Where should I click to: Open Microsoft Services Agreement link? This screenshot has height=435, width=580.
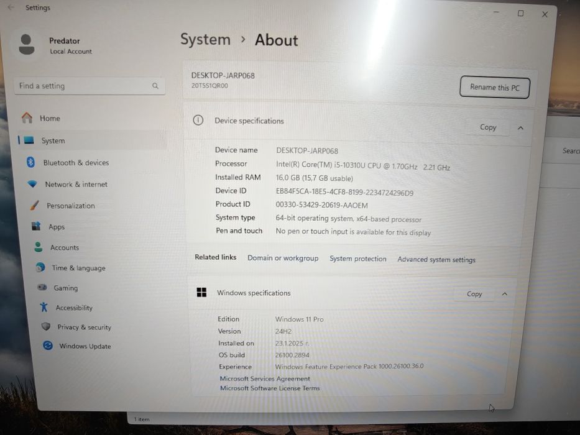click(265, 379)
